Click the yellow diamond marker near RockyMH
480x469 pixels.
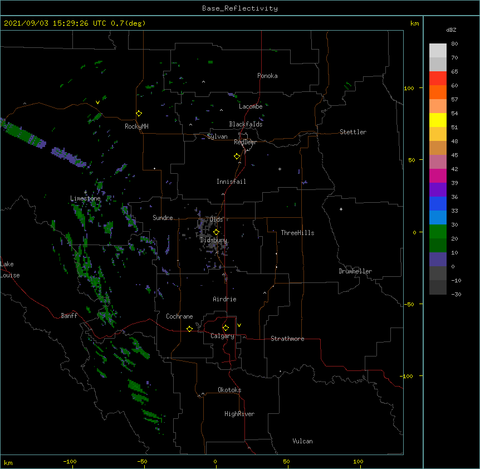click(139, 114)
